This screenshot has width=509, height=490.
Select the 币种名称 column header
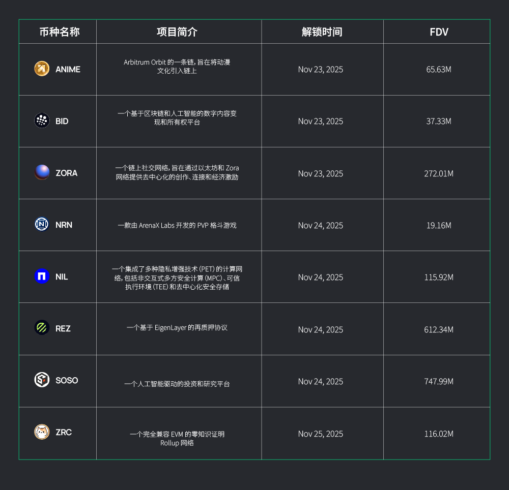click(60, 32)
